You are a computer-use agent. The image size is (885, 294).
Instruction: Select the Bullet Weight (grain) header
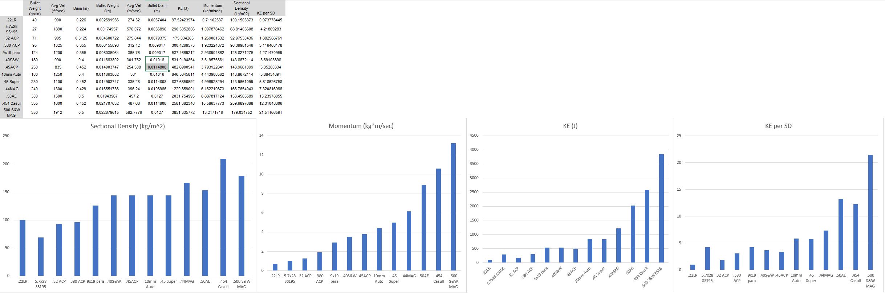click(35, 8)
